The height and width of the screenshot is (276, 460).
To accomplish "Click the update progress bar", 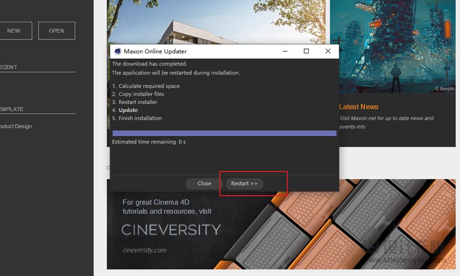I will (x=224, y=133).
